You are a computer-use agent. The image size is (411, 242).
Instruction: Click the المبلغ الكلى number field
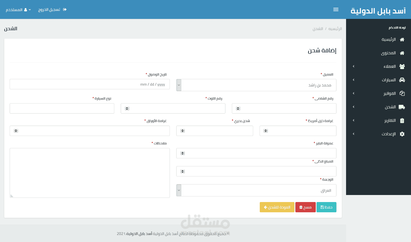pos(256,171)
